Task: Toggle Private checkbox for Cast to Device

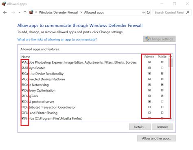Action: coord(149,73)
